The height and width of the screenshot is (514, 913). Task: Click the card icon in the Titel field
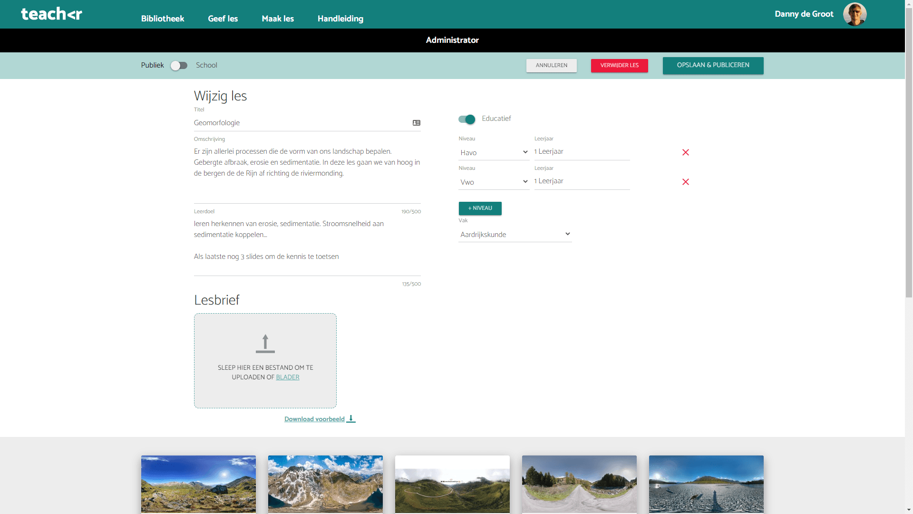click(x=416, y=123)
